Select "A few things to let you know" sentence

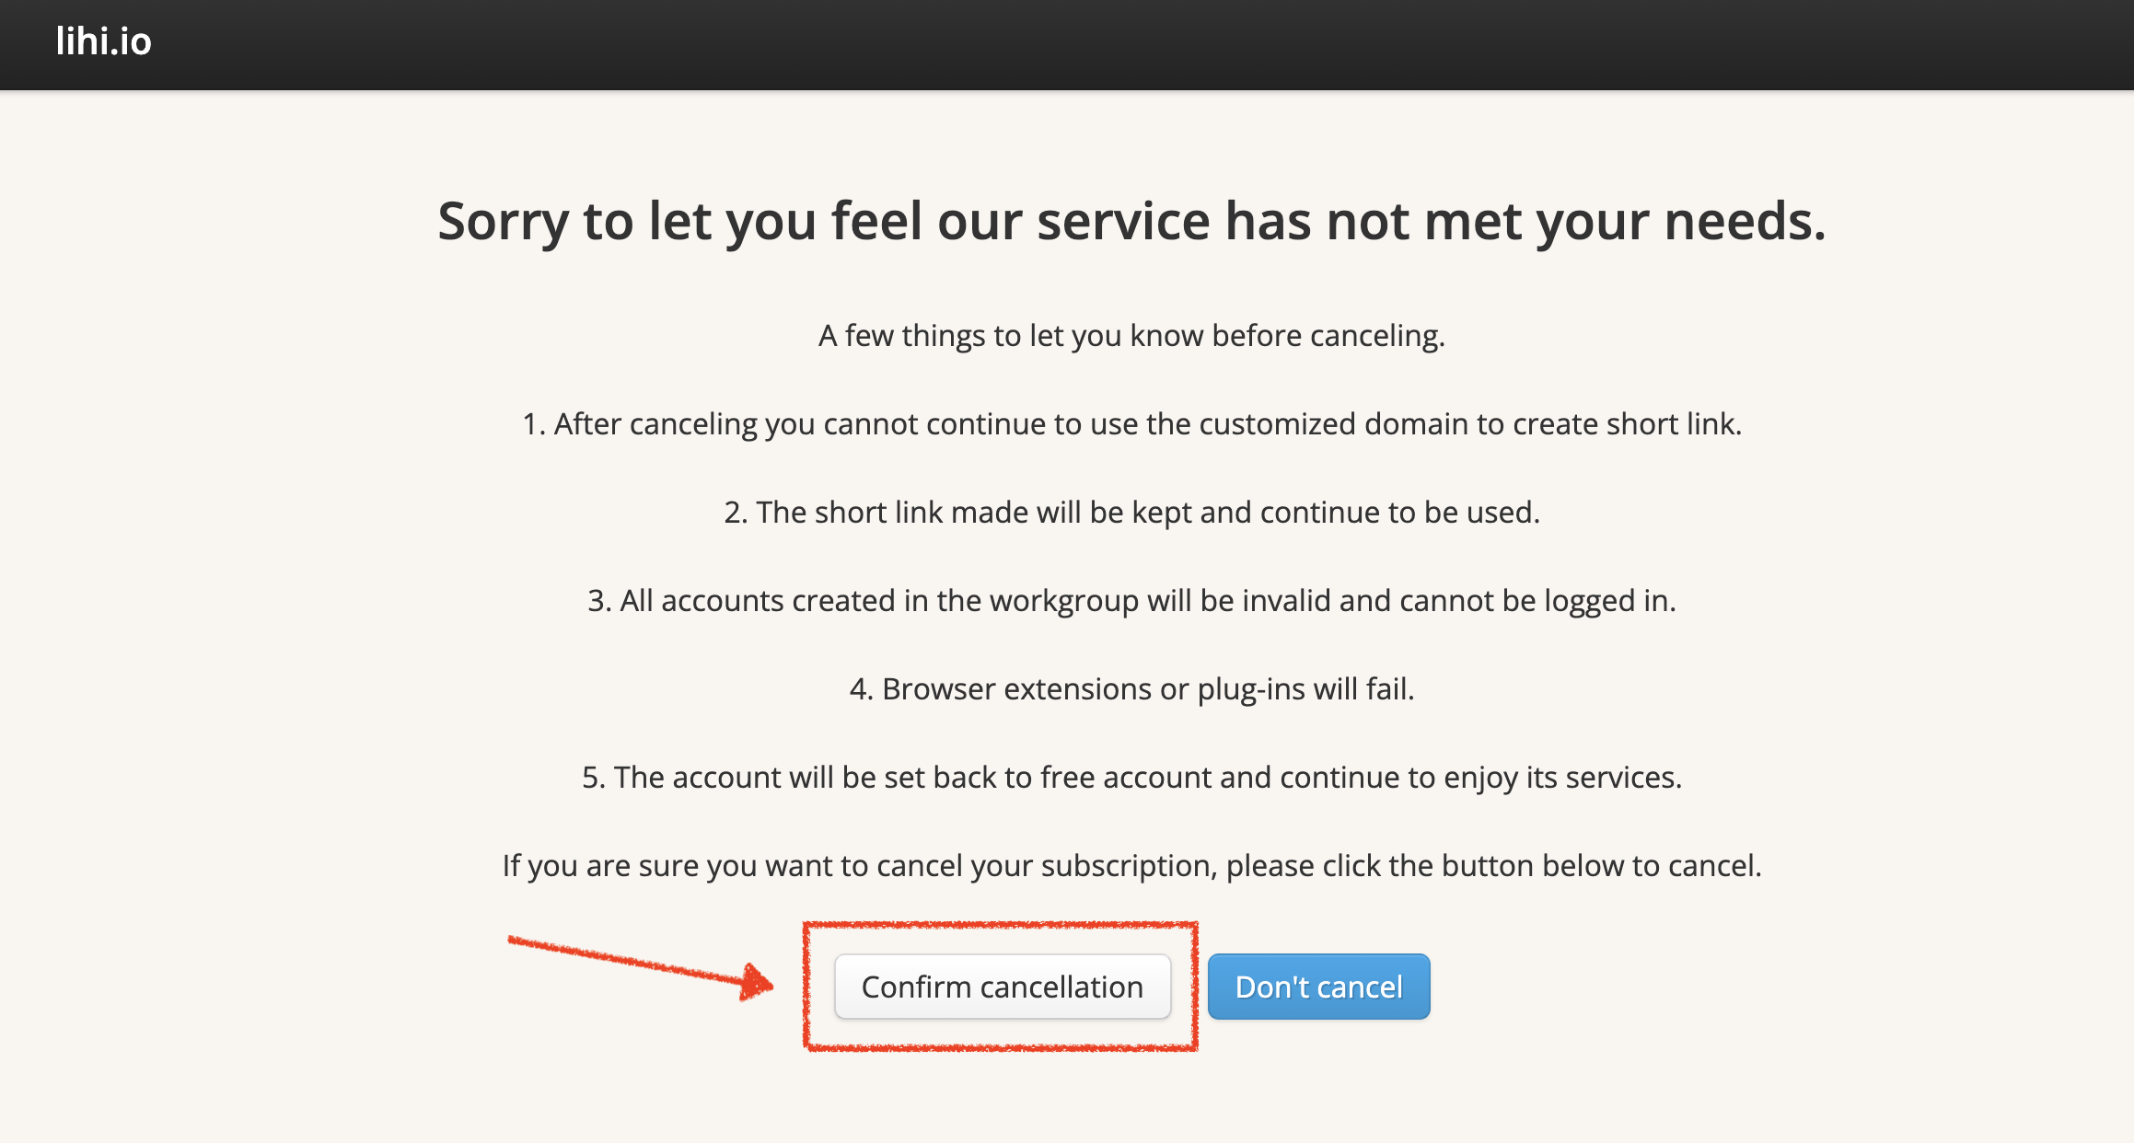tap(1131, 336)
